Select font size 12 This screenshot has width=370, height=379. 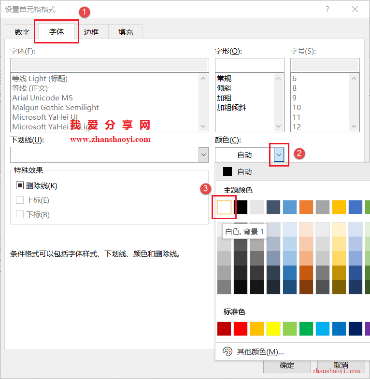tap(297, 127)
